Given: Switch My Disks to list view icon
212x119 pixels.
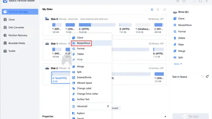Looking at the screenshot, I should (158, 10).
